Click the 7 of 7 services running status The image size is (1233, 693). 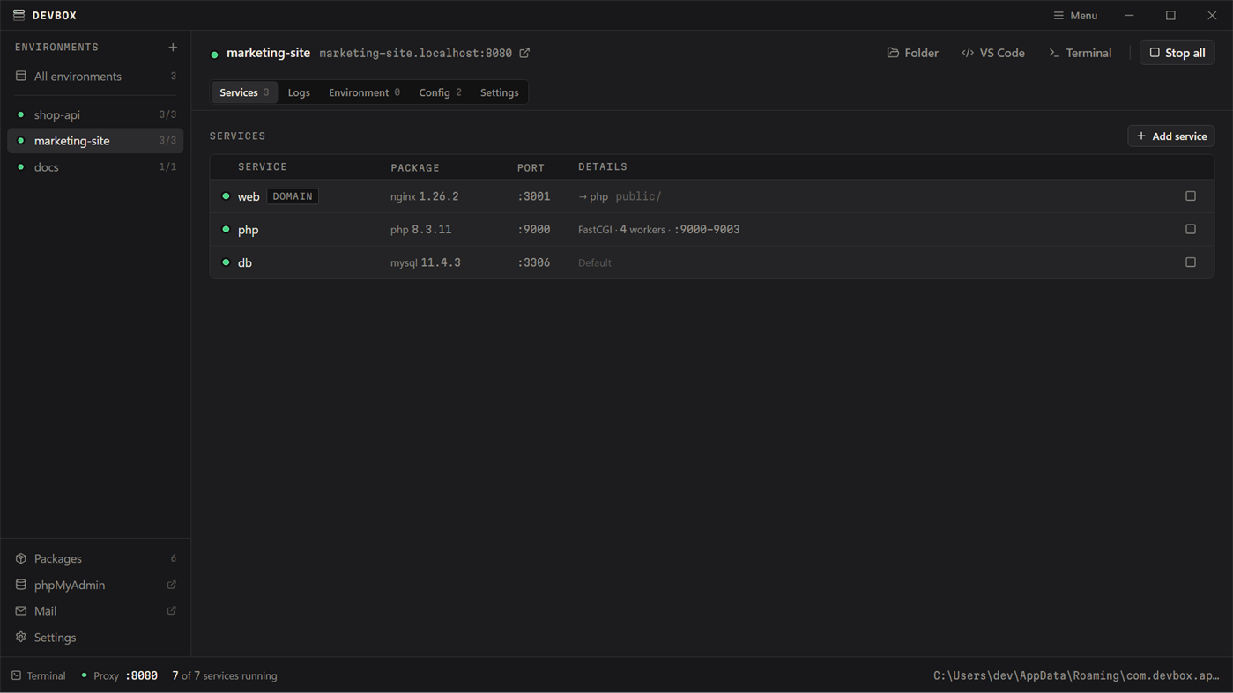pos(225,675)
